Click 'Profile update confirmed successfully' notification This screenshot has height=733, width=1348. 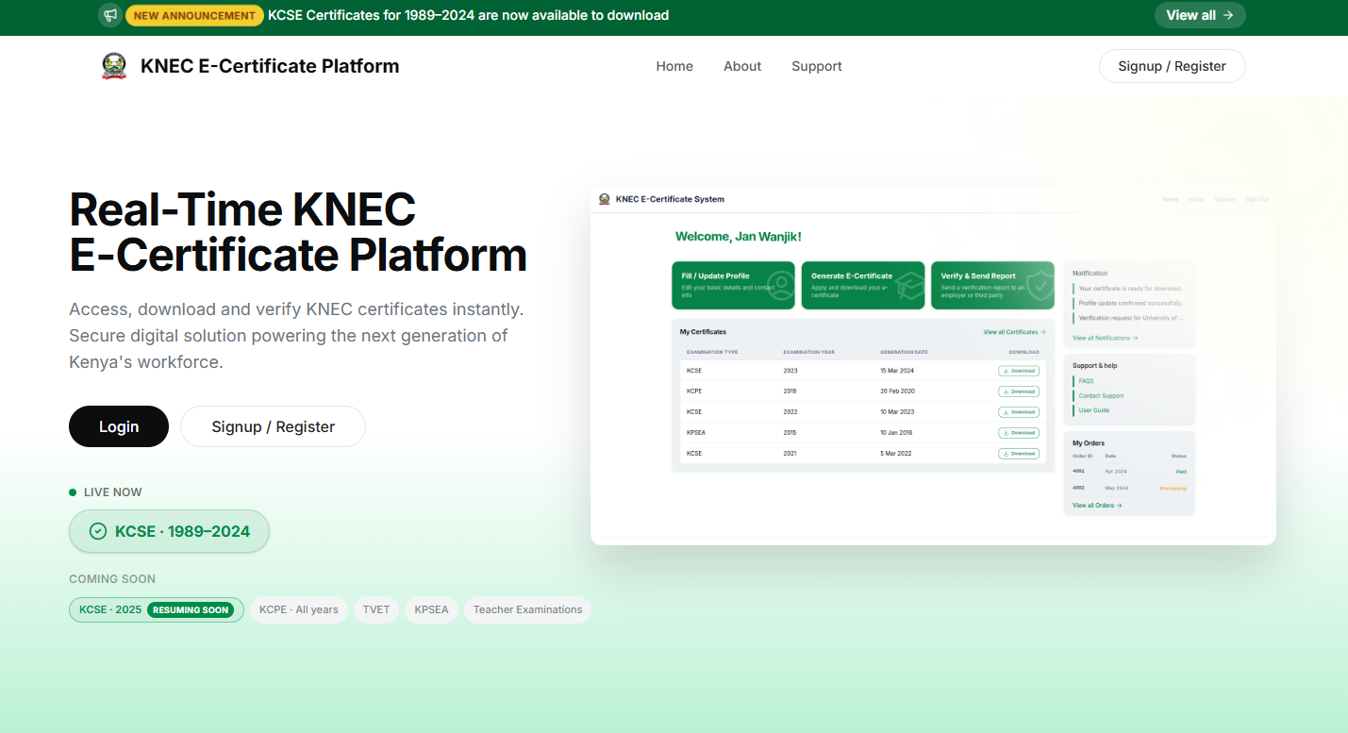click(x=1130, y=304)
